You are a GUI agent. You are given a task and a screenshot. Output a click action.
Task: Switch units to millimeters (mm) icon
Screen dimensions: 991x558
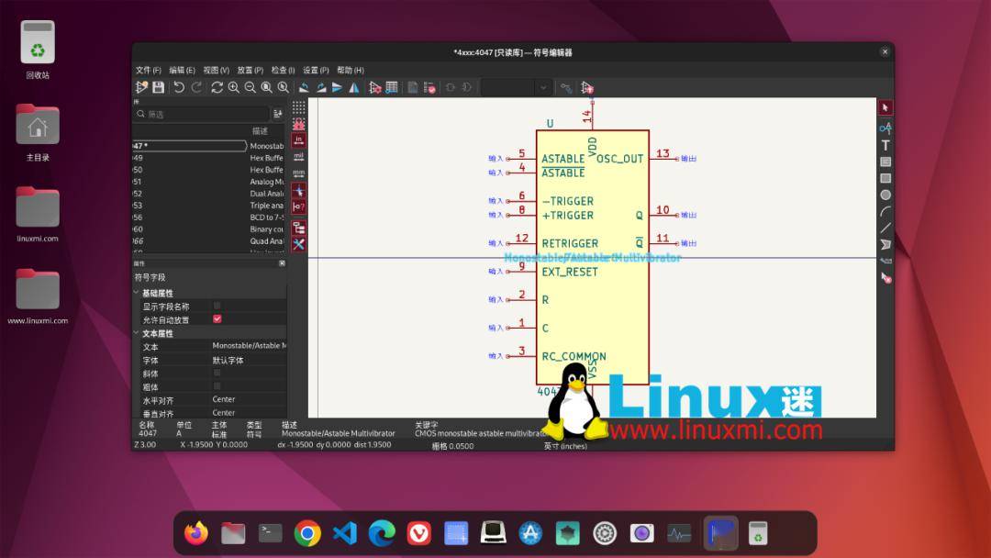pyautogui.click(x=299, y=173)
